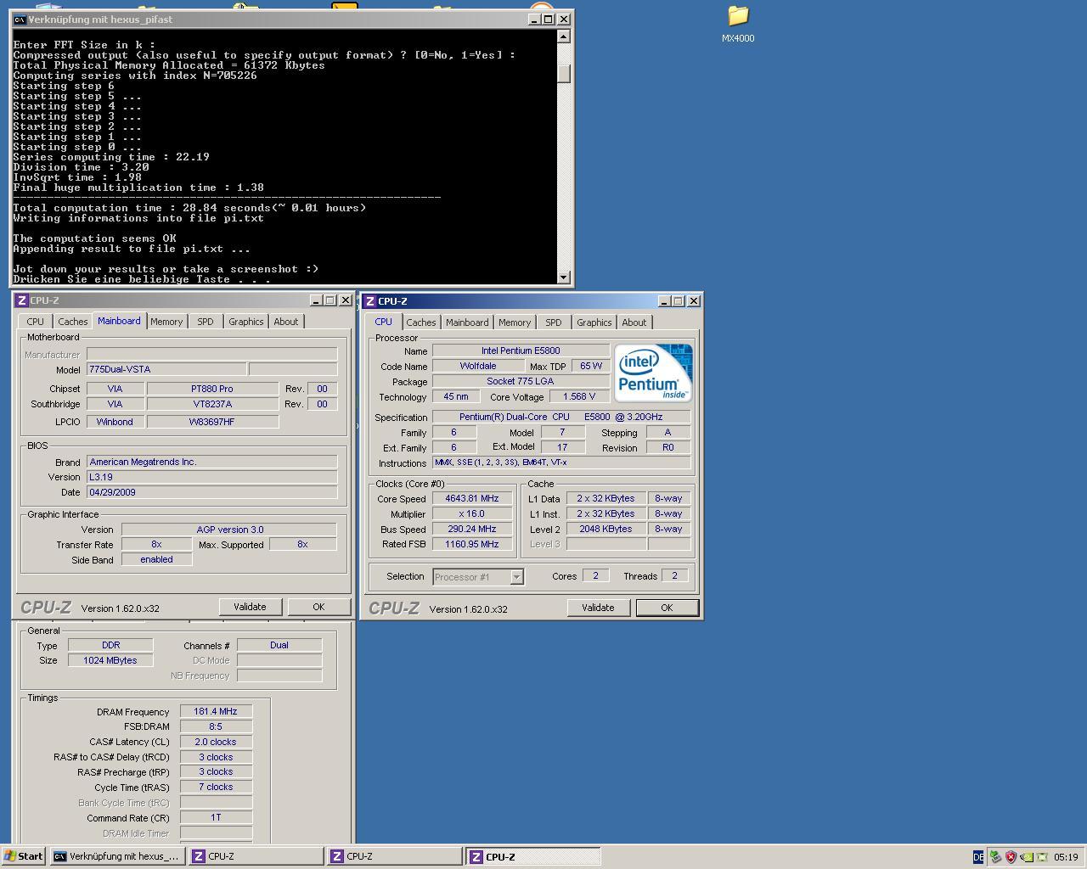Click the Instructions field listing MMX, SSE
The width and height of the screenshot is (1087, 869).
pyautogui.click(x=561, y=463)
